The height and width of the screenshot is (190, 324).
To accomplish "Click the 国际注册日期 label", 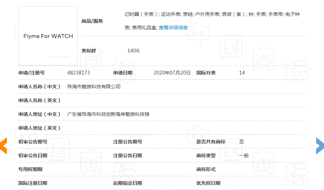I will (x=33, y=183).
